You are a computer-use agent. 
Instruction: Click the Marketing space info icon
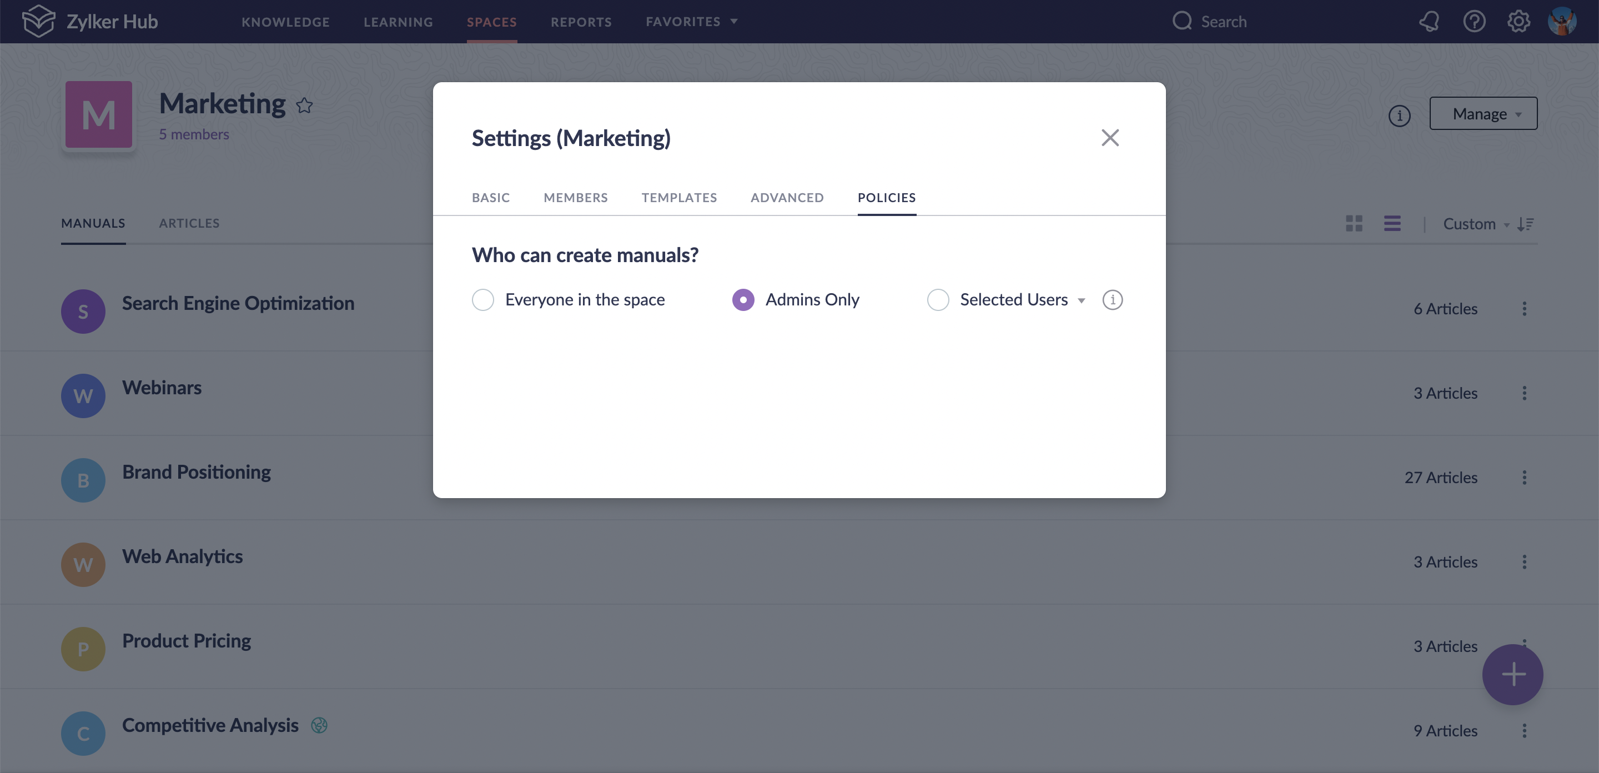tap(1399, 116)
